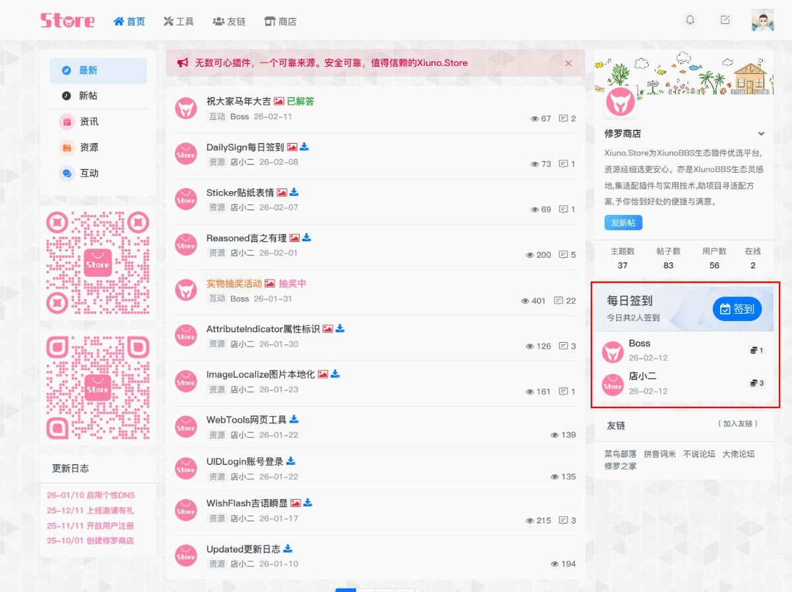Open the 实物抽奖活动 post
The width and height of the screenshot is (792, 592).
pyautogui.click(x=234, y=283)
